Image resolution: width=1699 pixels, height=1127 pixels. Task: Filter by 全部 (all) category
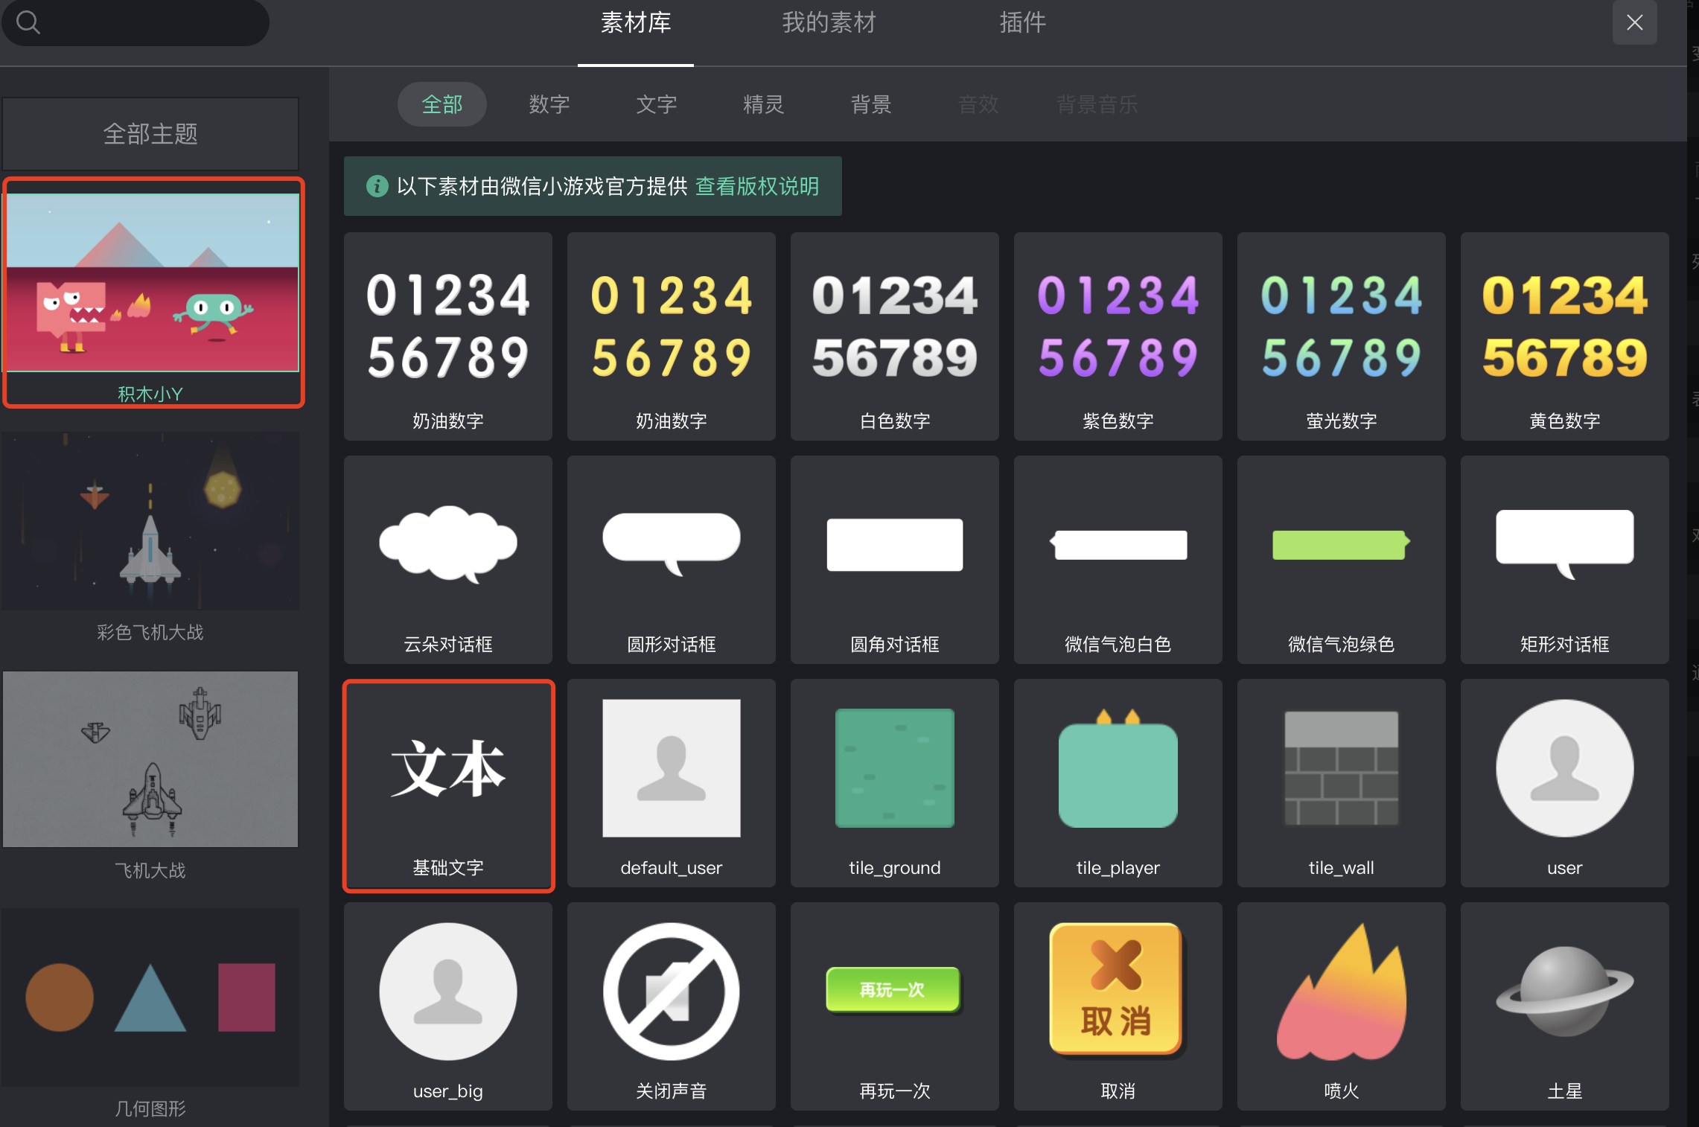point(442,104)
